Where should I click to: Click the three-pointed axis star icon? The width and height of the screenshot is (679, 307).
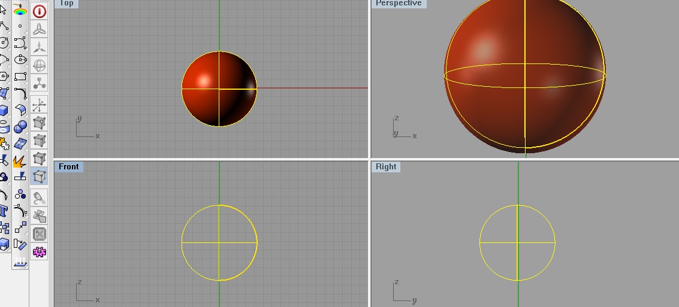tap(40, 47)
